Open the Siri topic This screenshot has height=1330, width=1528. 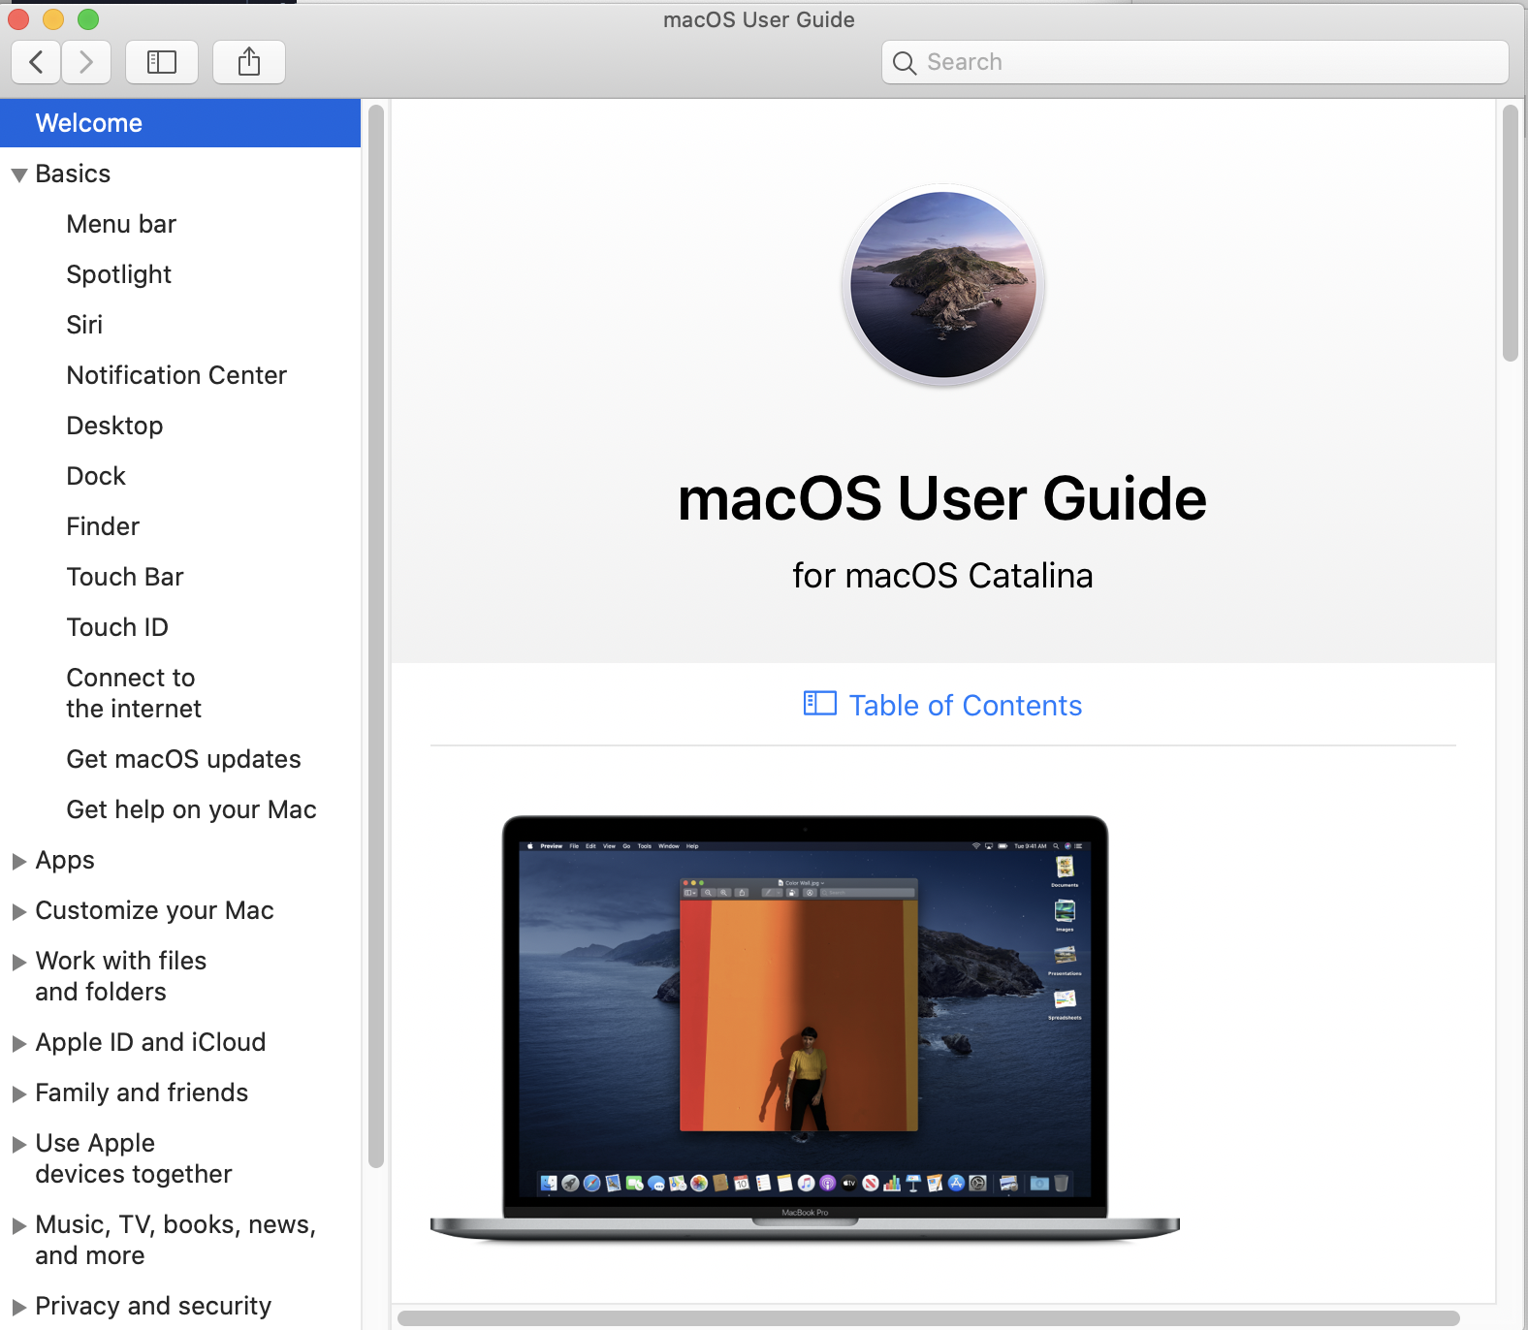tap(84, 325)
